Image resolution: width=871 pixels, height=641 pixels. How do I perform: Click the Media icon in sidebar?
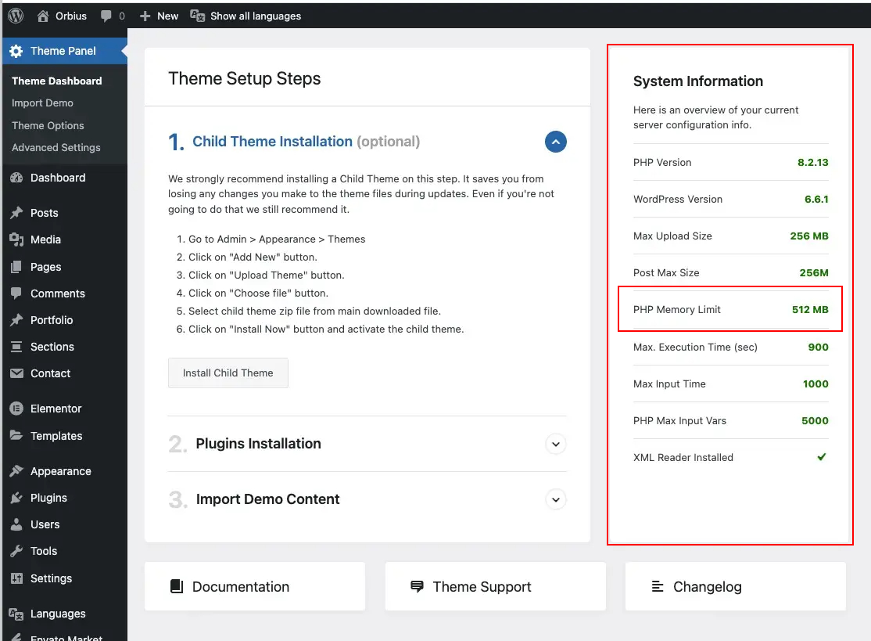[x=16, y=239]
